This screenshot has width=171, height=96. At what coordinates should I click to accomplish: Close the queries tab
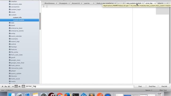click(94, 3)
